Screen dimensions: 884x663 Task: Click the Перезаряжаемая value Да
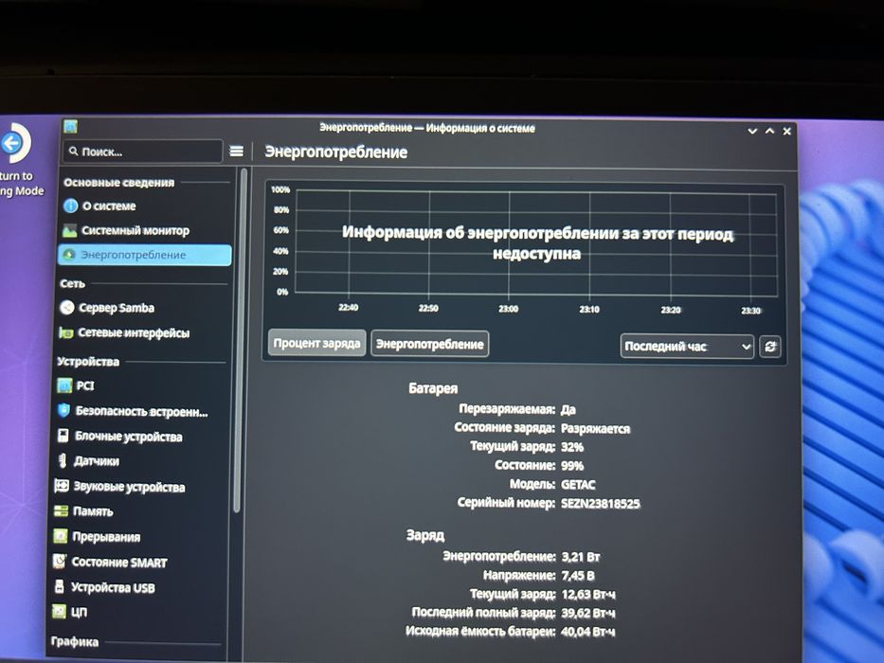pos(568,409)
